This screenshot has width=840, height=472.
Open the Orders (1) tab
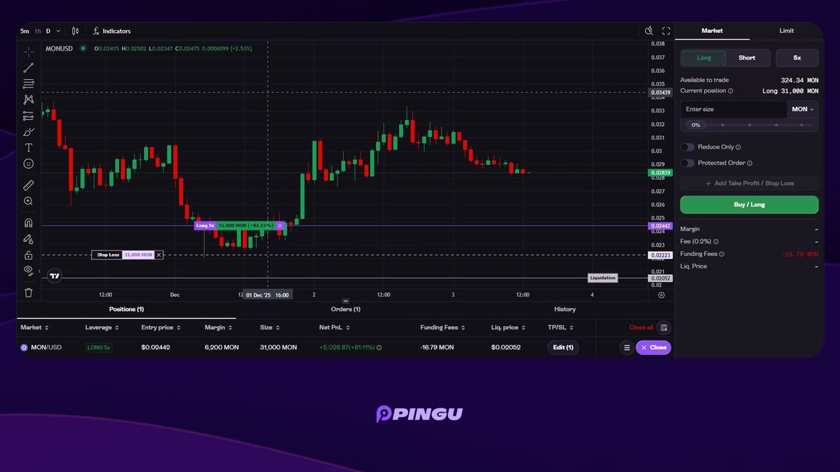tap(346, 309)
